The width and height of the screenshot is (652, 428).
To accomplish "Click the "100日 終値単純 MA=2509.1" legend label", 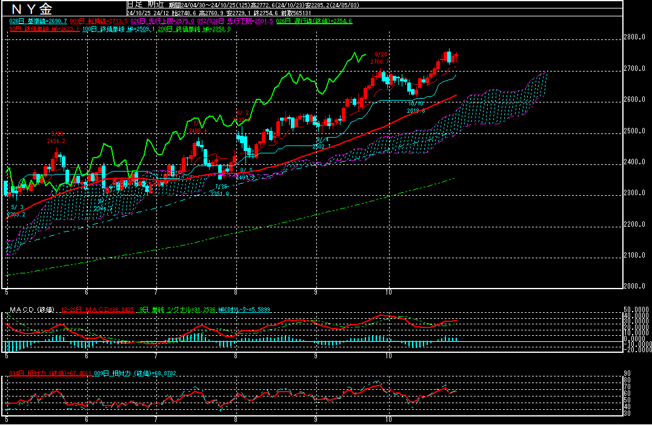I will tap(119, 29).
